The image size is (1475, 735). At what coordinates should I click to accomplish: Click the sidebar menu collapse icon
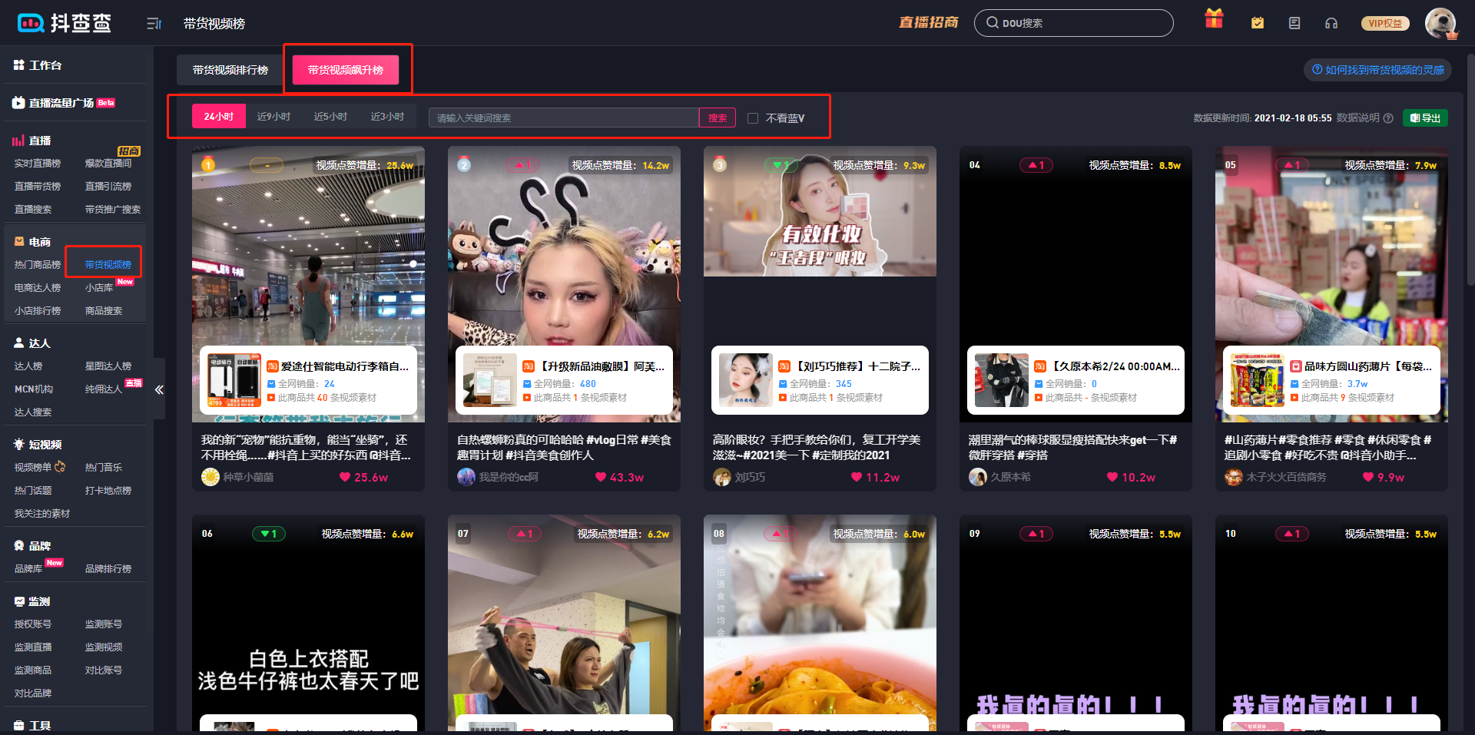point(154,24)
